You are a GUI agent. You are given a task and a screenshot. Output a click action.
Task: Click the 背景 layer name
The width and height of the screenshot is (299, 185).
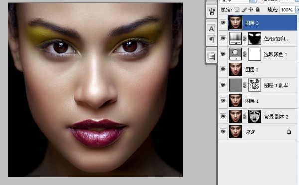click(250, 132)
